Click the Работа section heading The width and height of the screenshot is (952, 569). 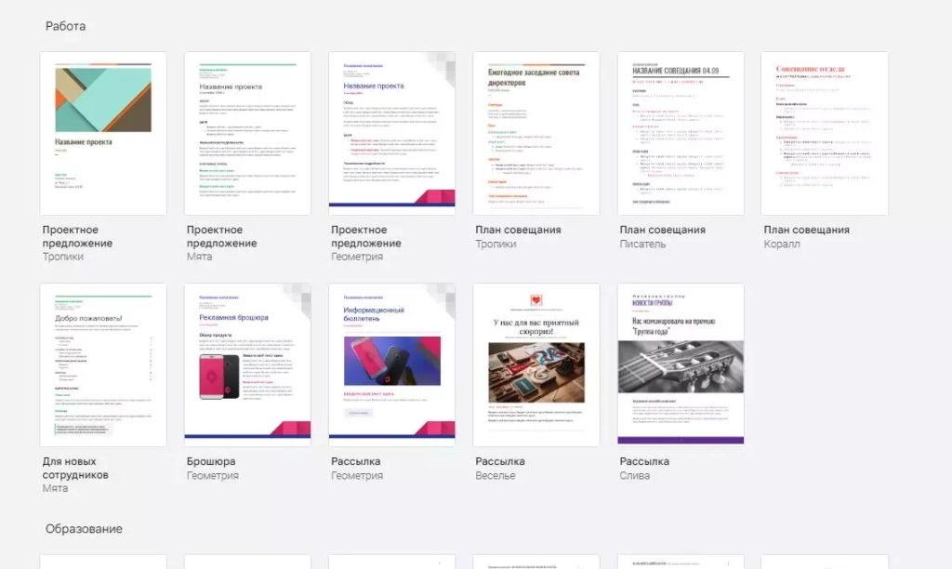coord(65,26)
